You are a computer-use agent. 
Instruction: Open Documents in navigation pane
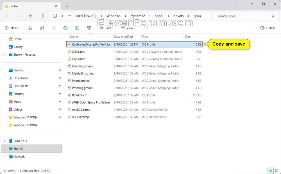click(19, 86)
